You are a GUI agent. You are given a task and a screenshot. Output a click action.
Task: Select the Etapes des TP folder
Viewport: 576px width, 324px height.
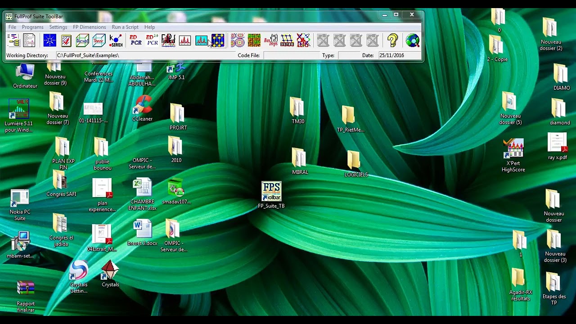point(554,289)
